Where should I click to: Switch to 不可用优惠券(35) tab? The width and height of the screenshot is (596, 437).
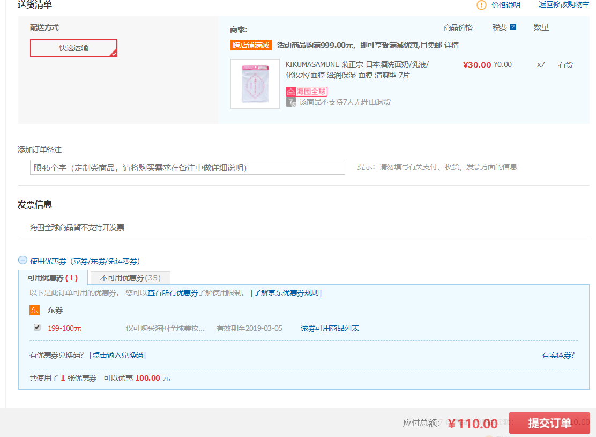pos(130,278)
